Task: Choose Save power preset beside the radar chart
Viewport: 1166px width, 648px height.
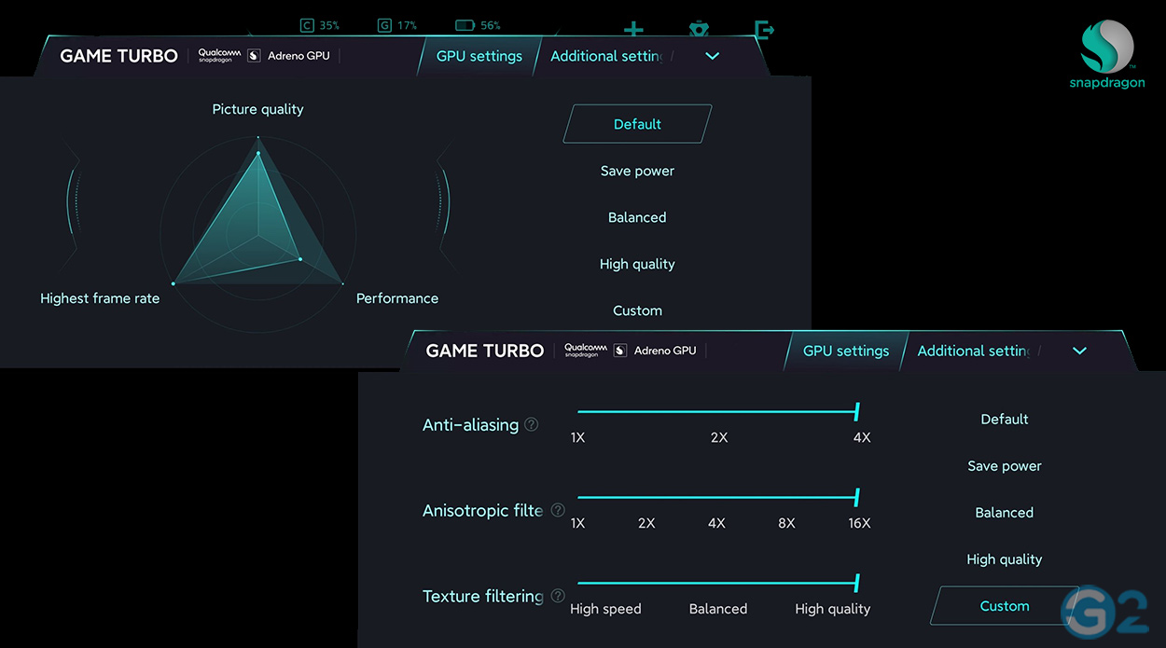Action: (637, 171)
